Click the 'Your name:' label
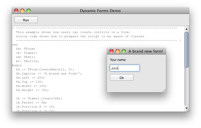This screenshot has height=128, width=201. 118,60
